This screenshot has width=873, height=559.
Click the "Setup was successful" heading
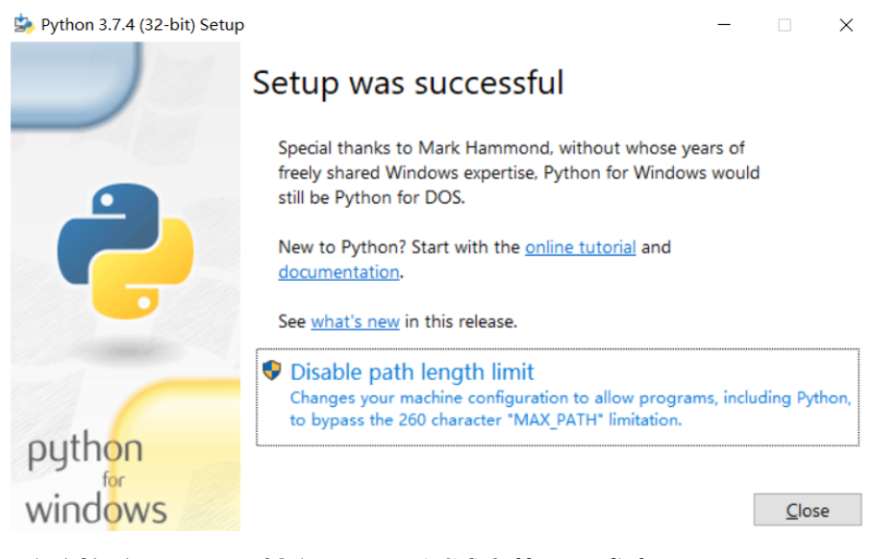(408, 83)
